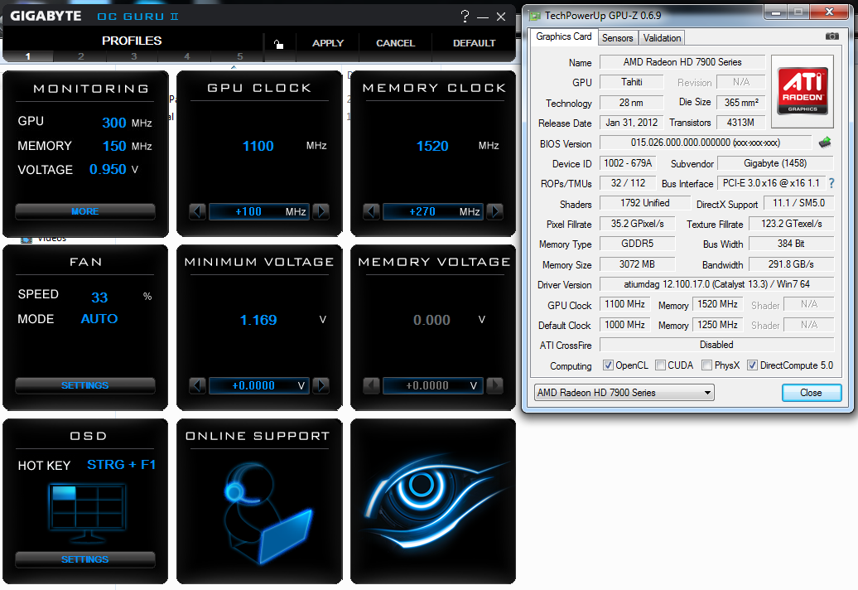
Task: Click the minimum voltage 1.169 value
Action: coord(258,320)
